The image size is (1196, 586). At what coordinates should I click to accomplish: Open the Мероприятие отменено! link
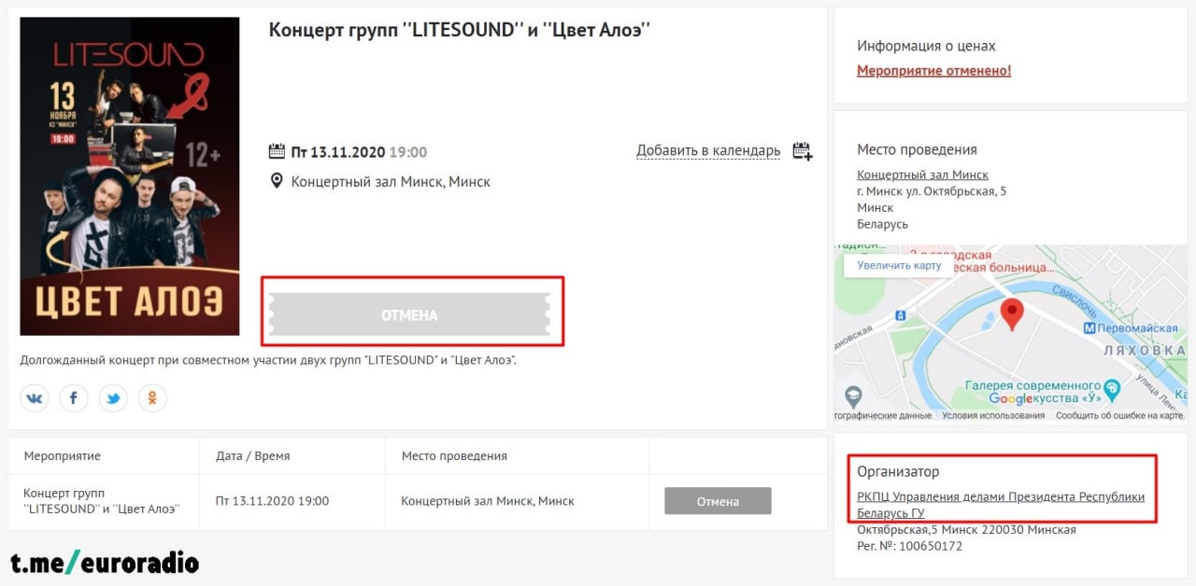pos(933,71)
